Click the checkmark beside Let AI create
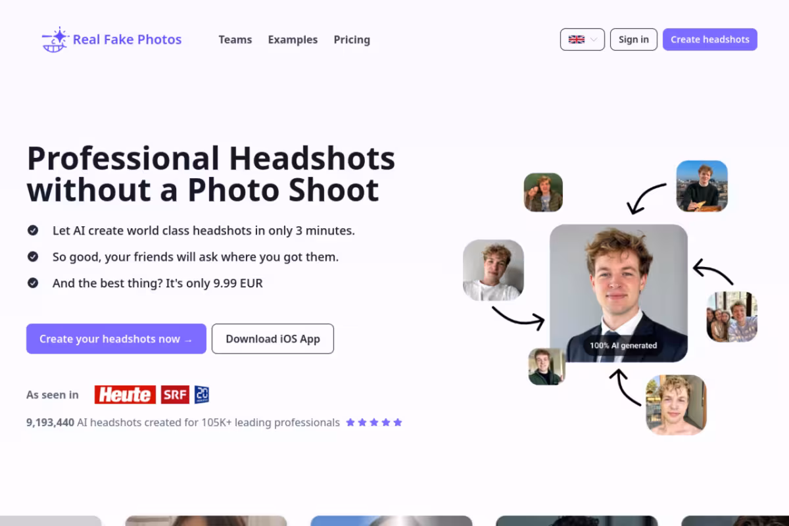The height and width of the screenshot is (526, 789). click(32, 230)
